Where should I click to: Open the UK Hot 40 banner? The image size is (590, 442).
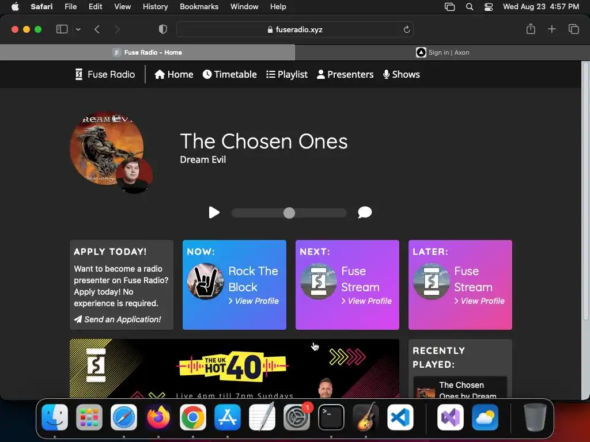click(x=234, y=368)
